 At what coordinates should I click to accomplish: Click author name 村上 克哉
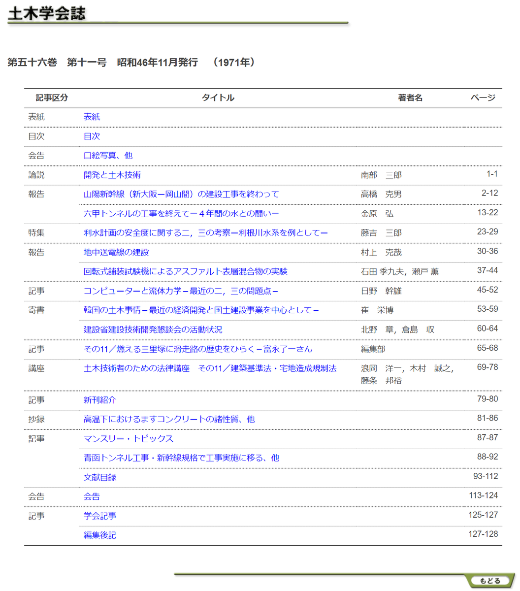(x=381, y=252)
